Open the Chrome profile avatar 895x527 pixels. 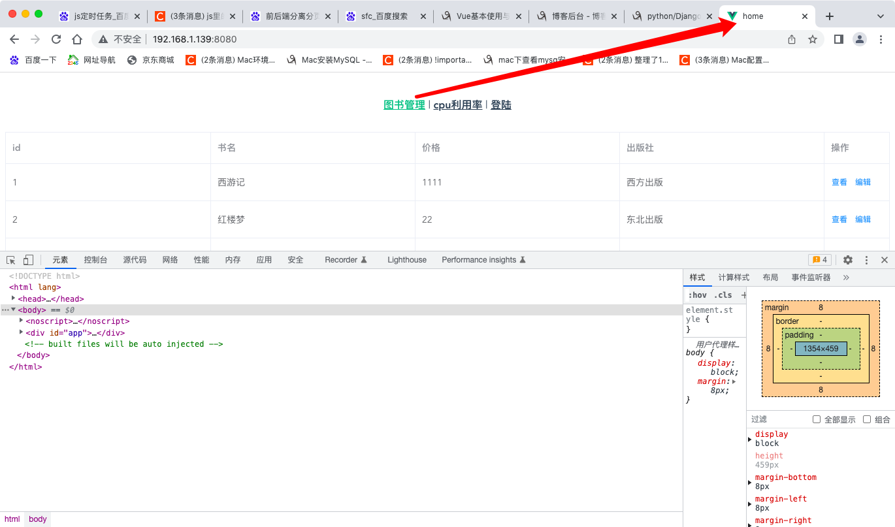point(860,39)
